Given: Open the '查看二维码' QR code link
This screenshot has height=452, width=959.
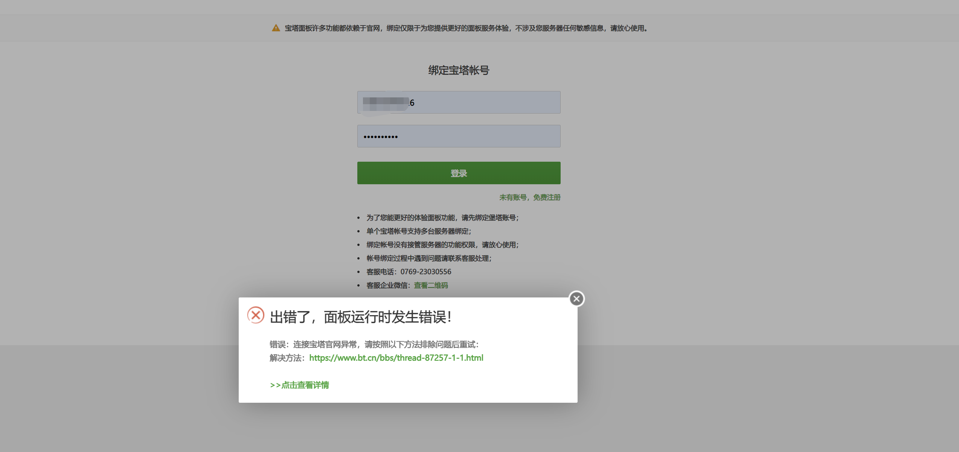Looking at the screenshot, I should pyautogui.click(x=431, y=285).
